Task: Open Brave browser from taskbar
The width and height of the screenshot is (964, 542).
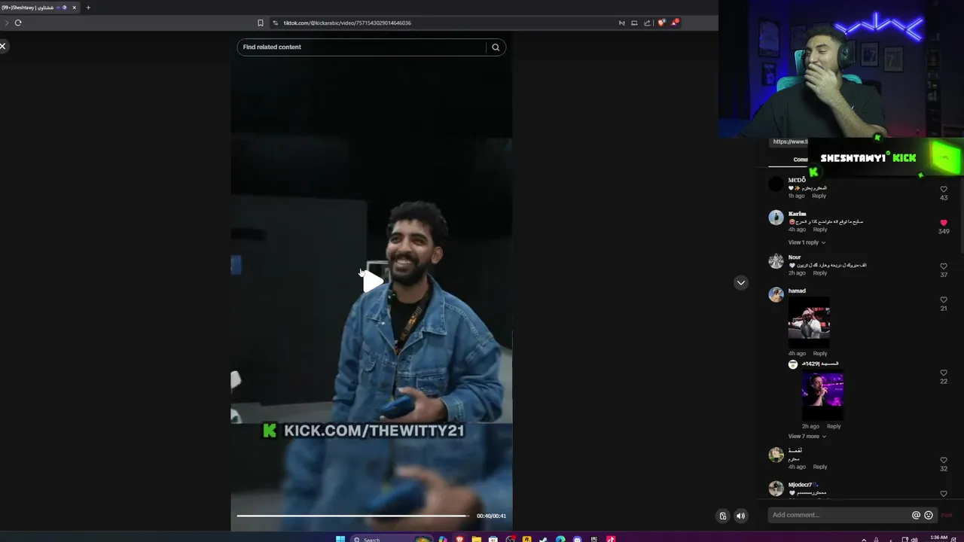Action: (x=459, y=539)
